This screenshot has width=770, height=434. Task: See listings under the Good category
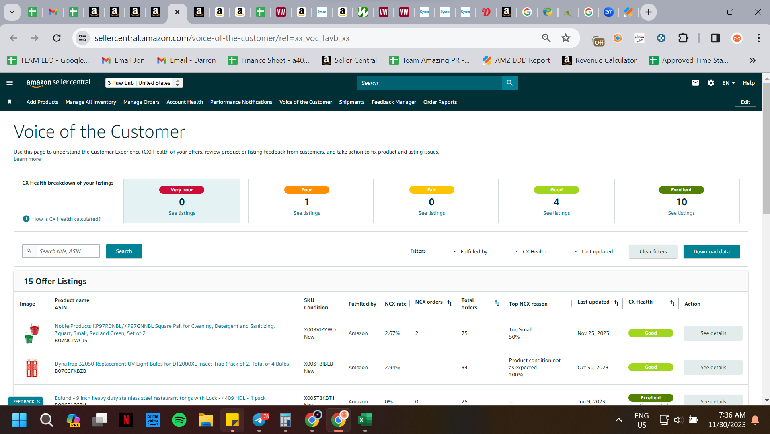pos(556,213)
